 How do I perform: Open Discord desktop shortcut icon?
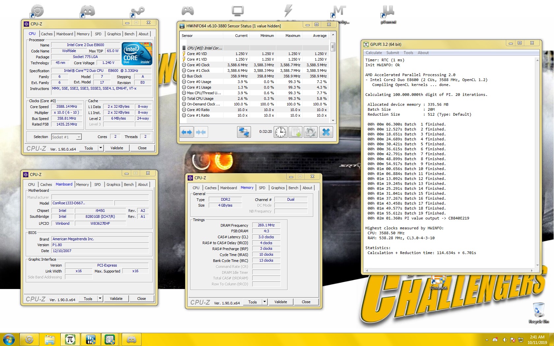(x=87, y=11)
